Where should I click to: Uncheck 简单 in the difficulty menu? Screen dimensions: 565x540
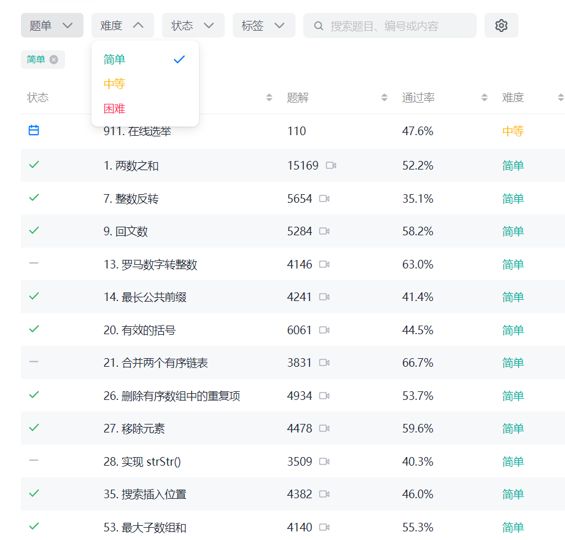[114, 60]
